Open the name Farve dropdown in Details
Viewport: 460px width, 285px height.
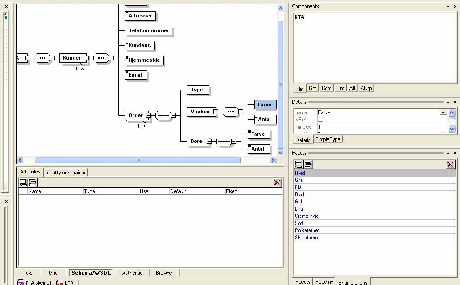coord(443,112)
